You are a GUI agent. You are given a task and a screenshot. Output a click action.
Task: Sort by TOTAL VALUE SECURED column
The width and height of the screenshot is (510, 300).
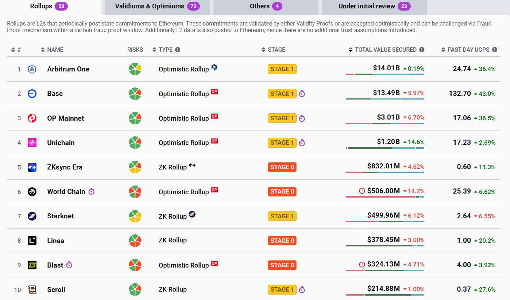[383, 50]
